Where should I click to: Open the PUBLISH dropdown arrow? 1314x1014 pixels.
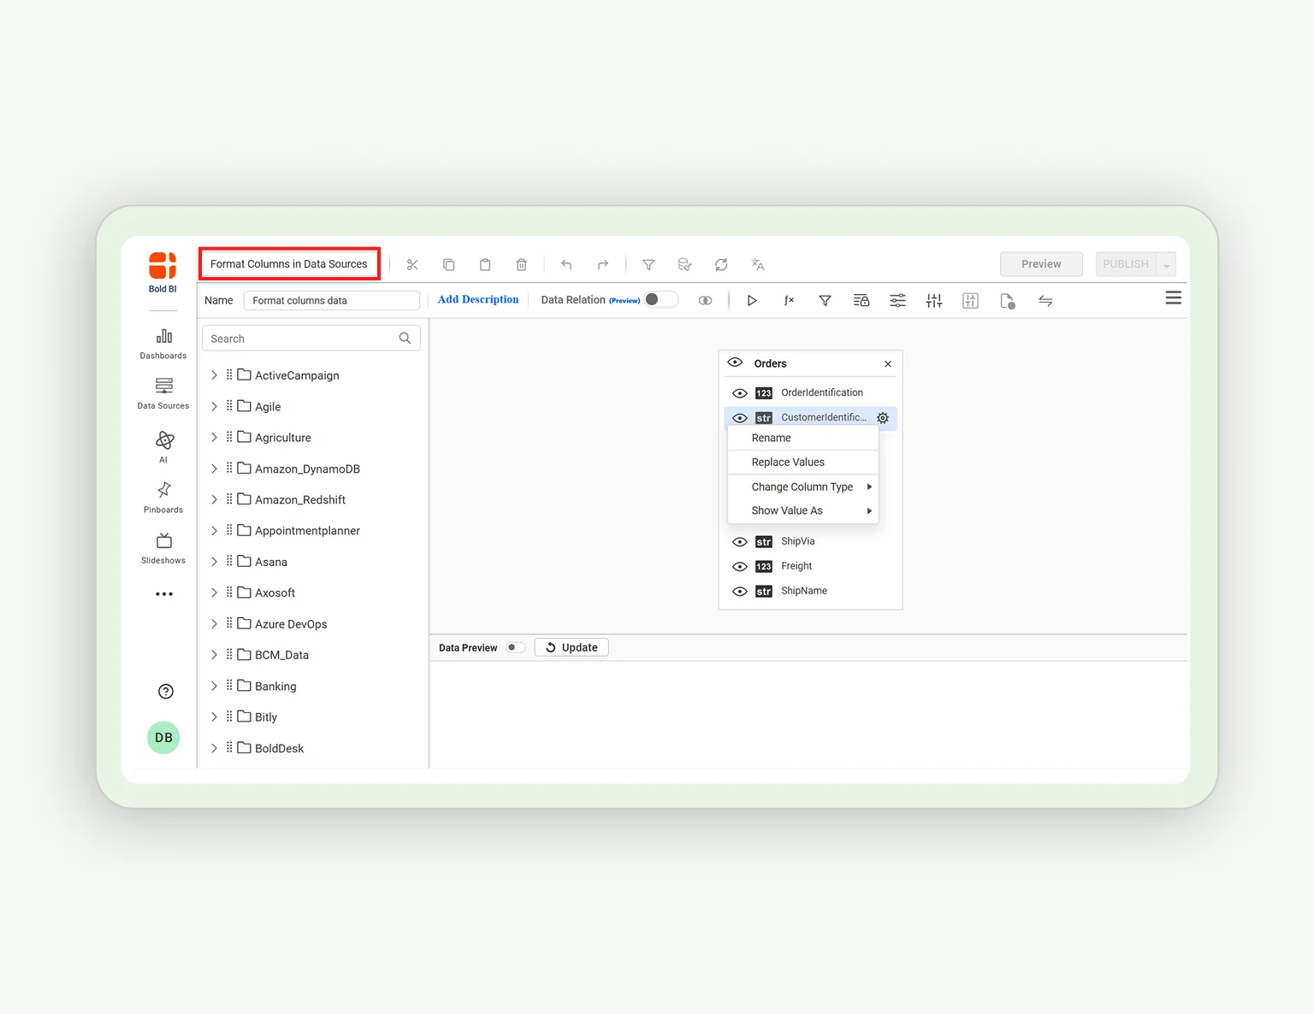click(x=1166, y=265)
